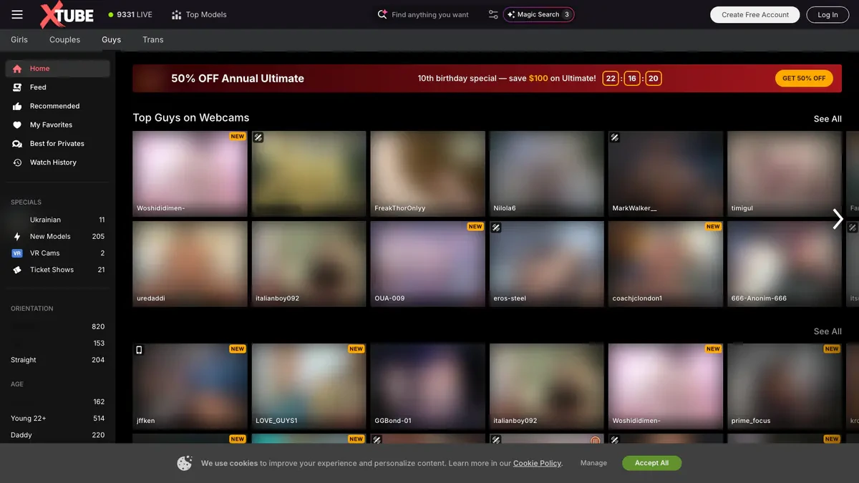Open My Favorites in the sidebar
The height and width of the screenshot is (483, 859).
[58, 125]
